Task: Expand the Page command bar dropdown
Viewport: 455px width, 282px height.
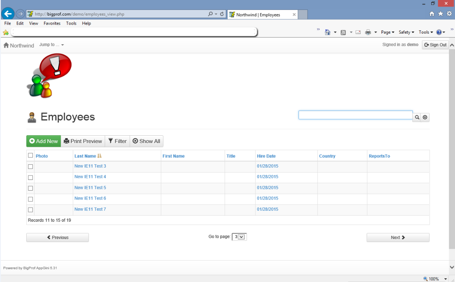Action: click(388, 32)
